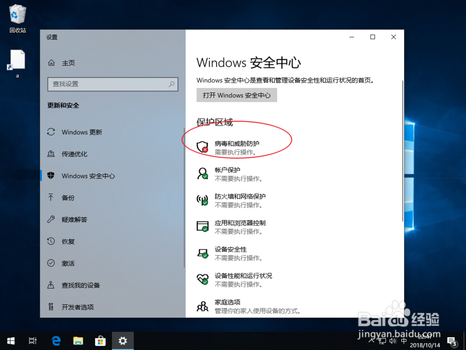
Task: Click the account protection person icon
Action: click(x=202, y=173)
